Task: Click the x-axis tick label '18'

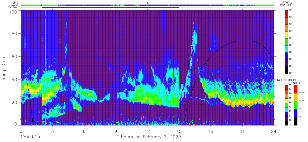Action: coord(211,131)
